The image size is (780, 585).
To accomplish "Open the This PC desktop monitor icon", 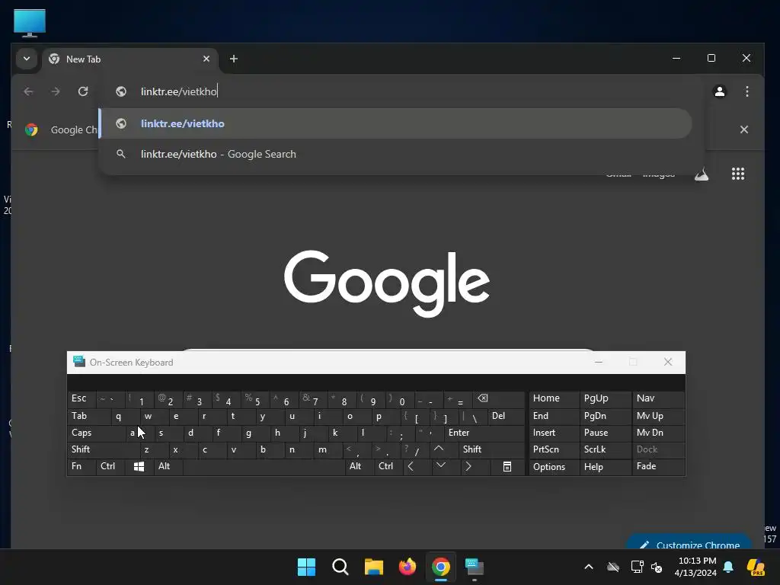I will point(30,23).
